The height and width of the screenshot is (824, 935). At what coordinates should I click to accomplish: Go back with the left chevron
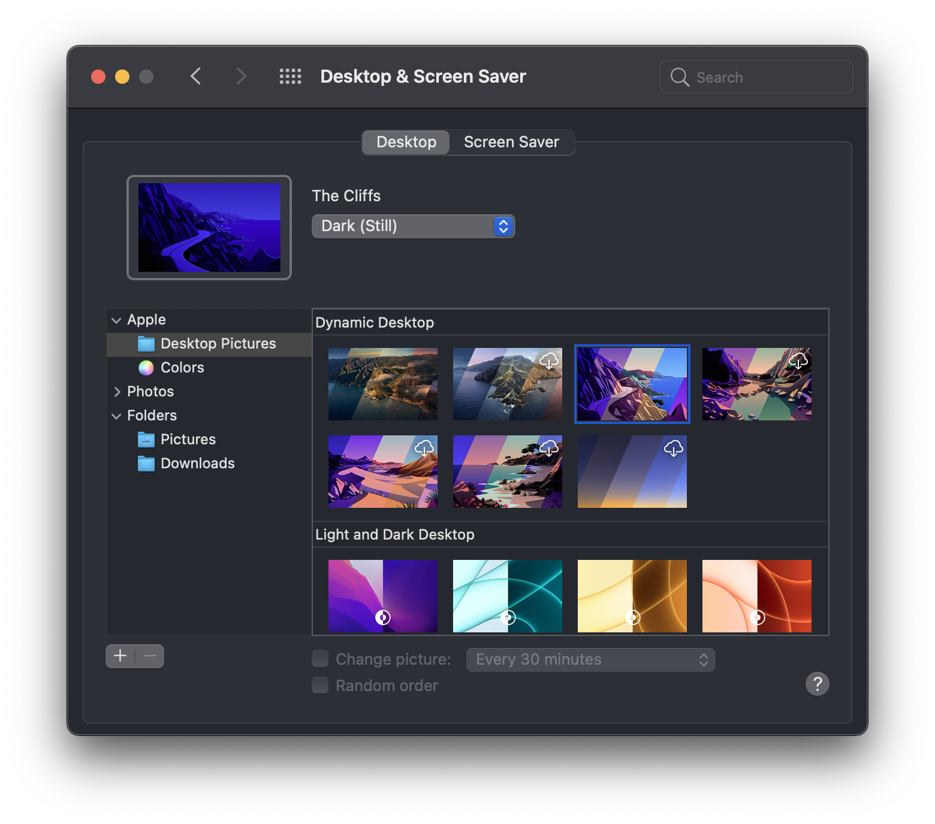coord(195,77)
